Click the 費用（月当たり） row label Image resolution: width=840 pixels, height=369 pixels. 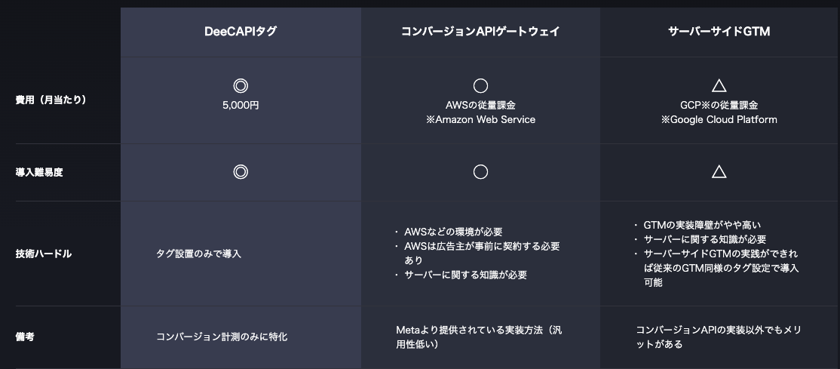tap(51, 100)
